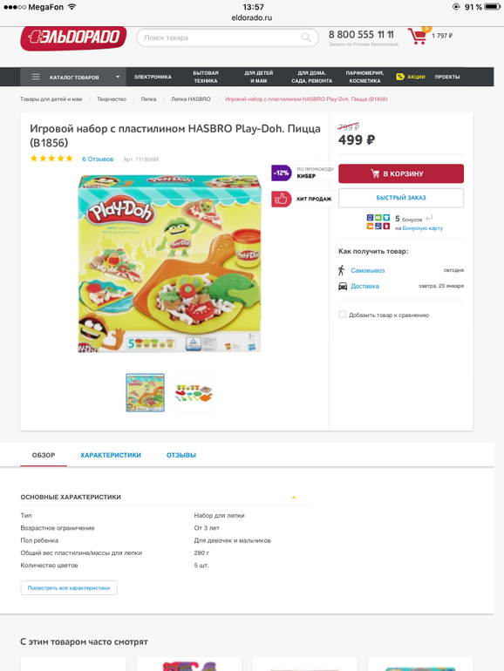Open the hamburger catalog menu icon
Screen dimensions: 504x671
(36, 77)
